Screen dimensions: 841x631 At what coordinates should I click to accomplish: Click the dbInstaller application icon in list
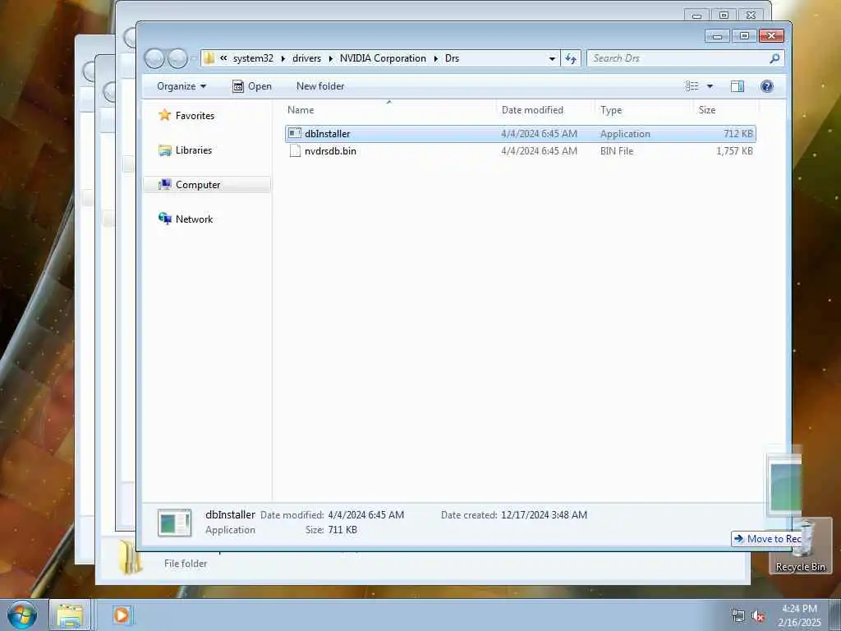(295, 134)
